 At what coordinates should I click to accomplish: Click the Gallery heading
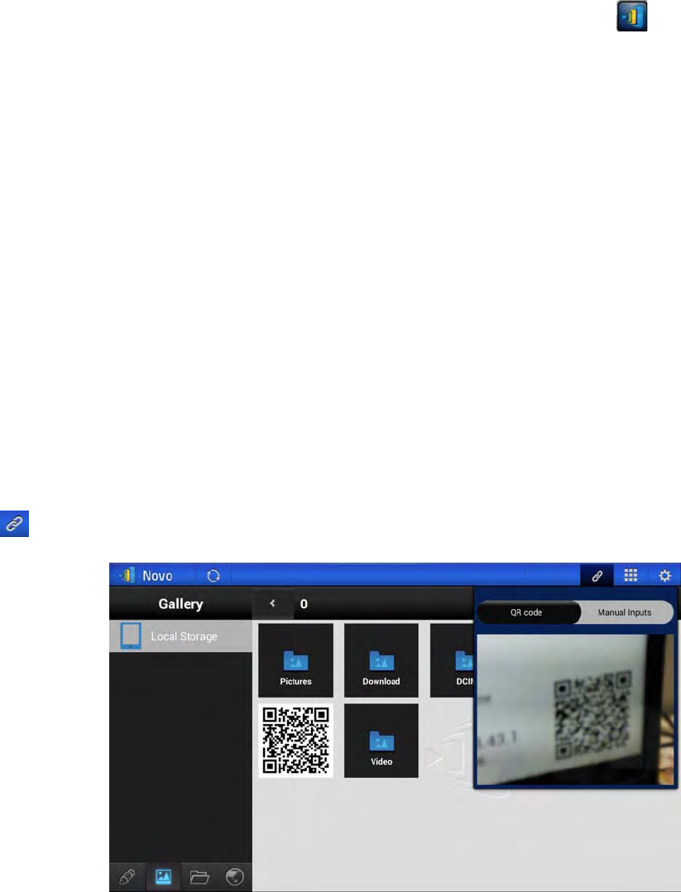click(x=180, y=603)
